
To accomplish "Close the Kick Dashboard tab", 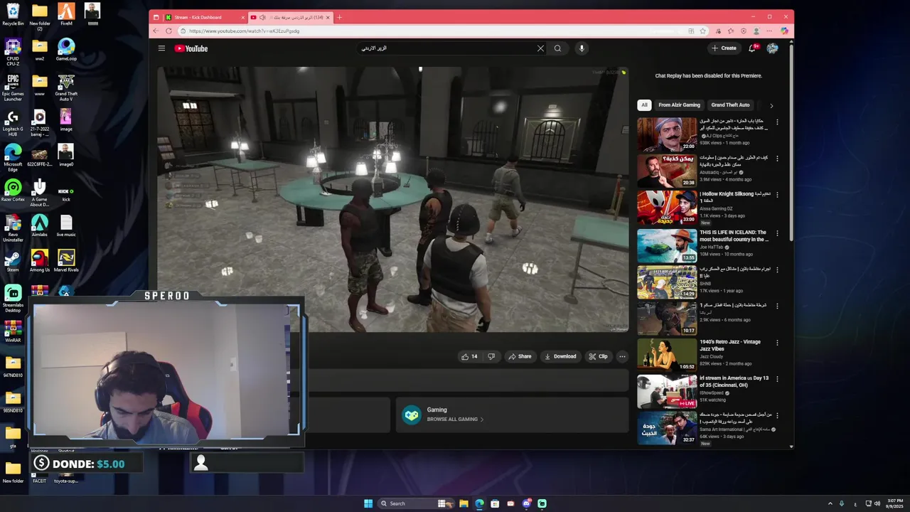I will pyautogui.click(x=243, y=17).
